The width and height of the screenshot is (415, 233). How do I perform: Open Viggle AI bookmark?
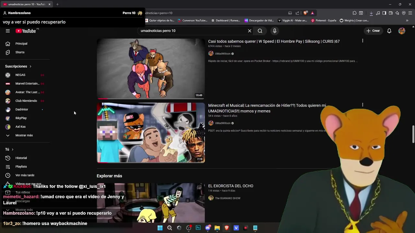click(292, 20)
